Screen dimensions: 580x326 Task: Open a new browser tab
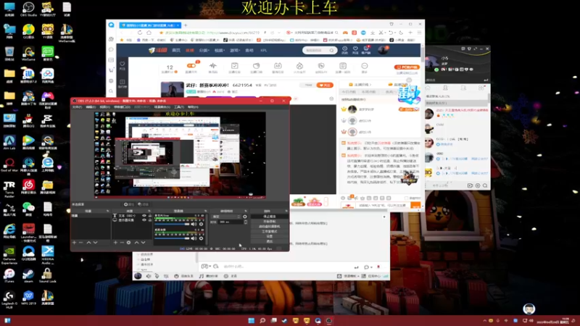pos(186,25)
